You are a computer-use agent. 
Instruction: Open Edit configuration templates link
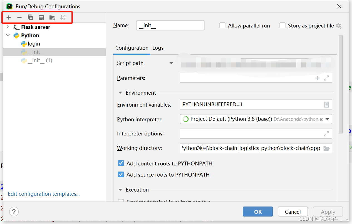click(x=44, y=194)
